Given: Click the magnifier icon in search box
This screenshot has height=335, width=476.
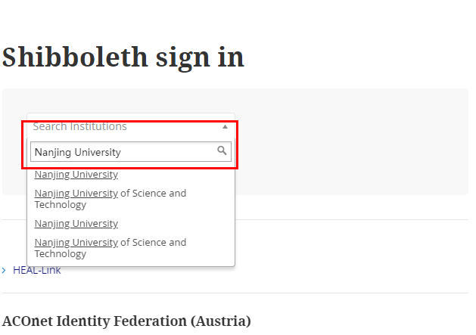Looking at the screenshot, I should point(222,151).
